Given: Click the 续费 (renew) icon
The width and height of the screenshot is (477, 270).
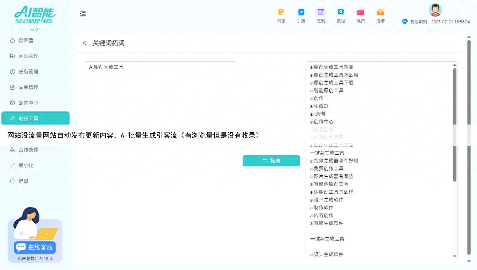Looking at the screenshot, I should [x=361, y=15].
